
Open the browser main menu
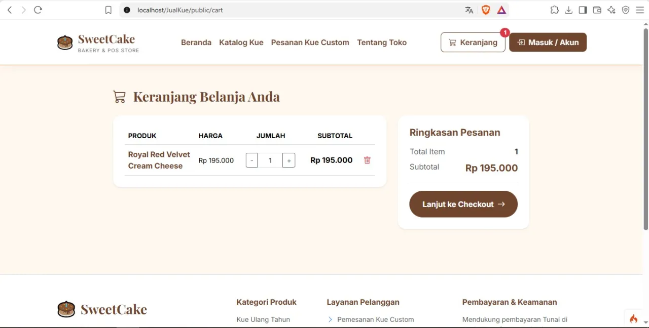(x=640, y=10)
